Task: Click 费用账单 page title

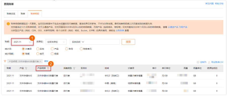Action: [9, 4]
